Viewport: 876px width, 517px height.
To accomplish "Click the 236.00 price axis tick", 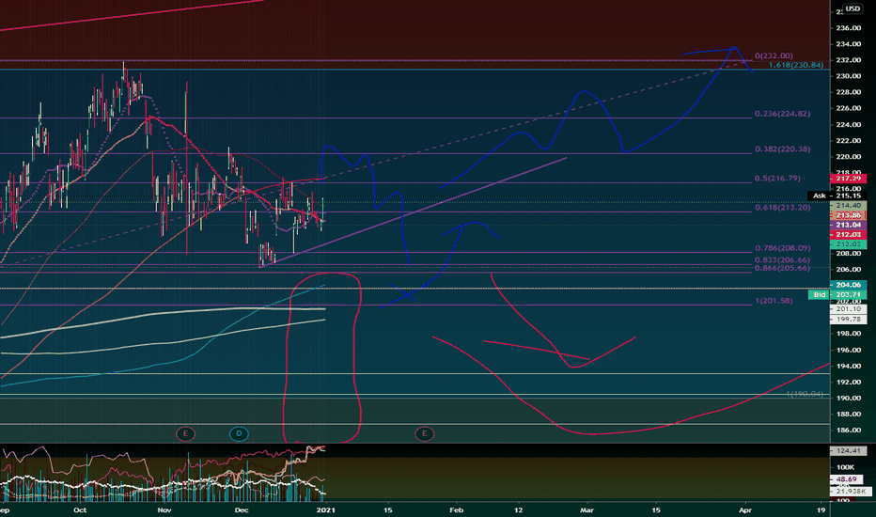I will click(x=848, y=28).
